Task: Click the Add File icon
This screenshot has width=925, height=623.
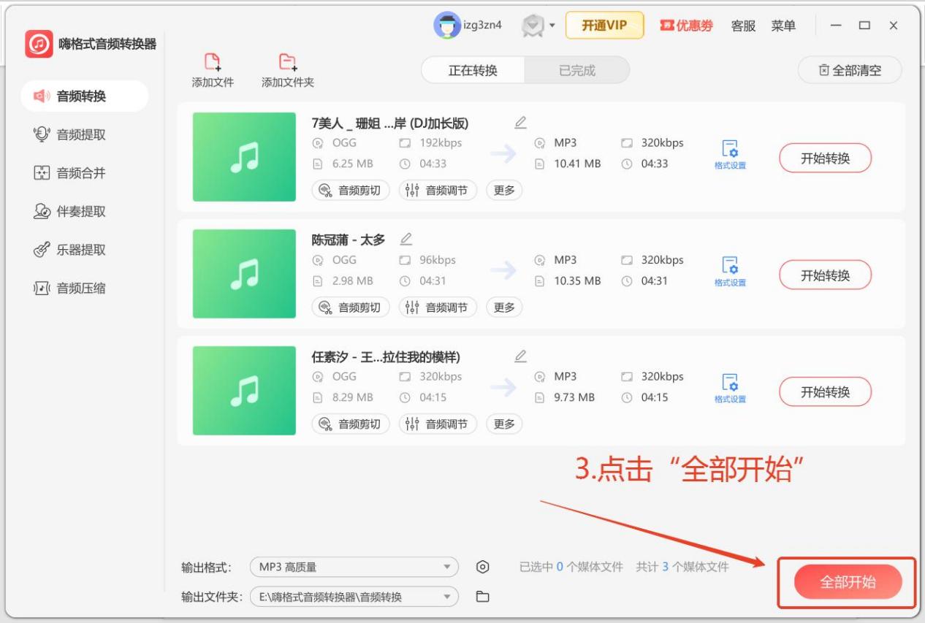Action: pos(212,61)
